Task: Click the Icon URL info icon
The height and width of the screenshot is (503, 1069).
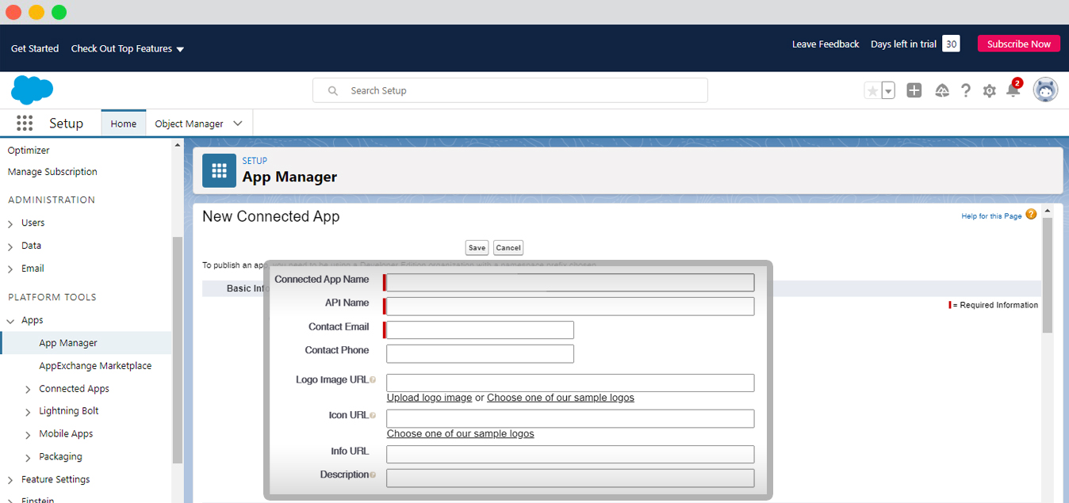Action: click(373, 416)
